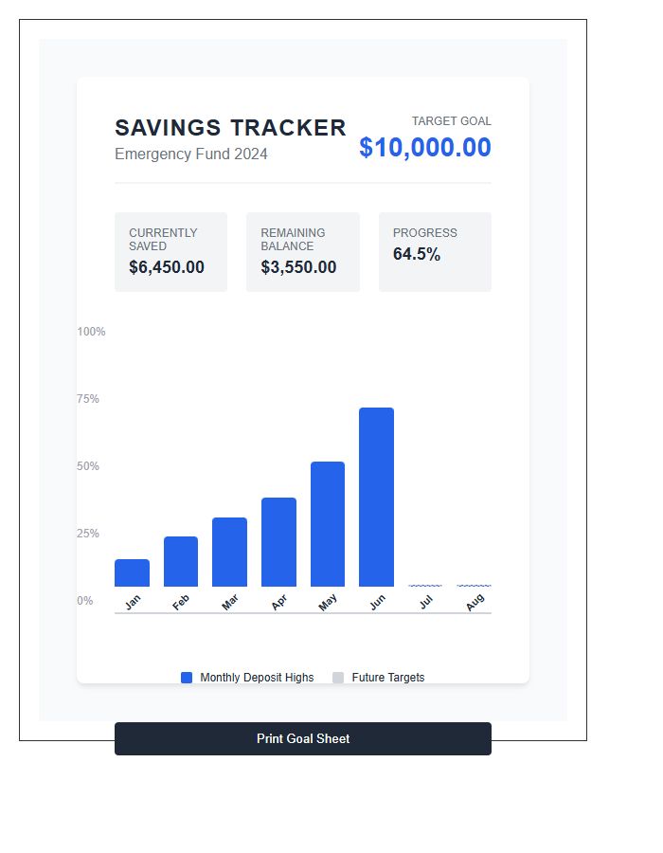
Task: Click the Emergency Fund 2024 subtitle
Action: pyautogui.click(x=191, y=154)
